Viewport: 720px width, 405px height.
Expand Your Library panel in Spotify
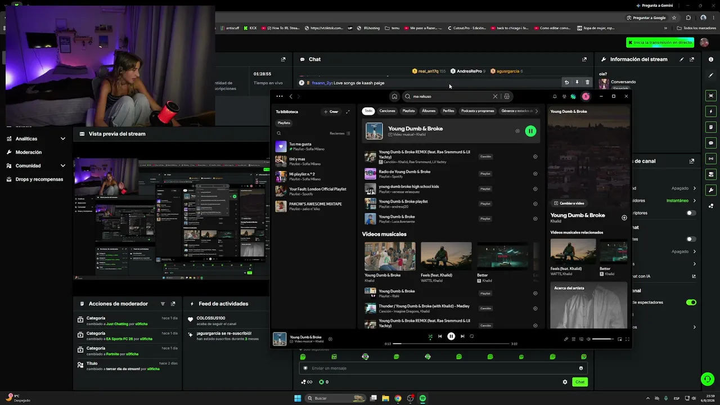click(348, 111)
